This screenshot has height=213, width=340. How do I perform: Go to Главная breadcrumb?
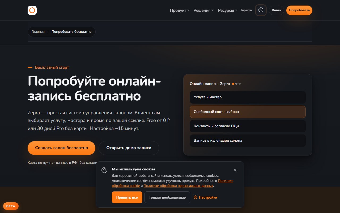[x=38, y=32]
